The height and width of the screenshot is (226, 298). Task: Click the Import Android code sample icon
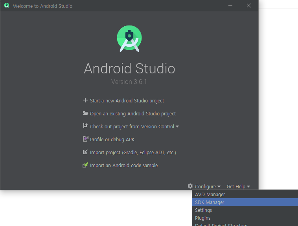coord(85,165)
